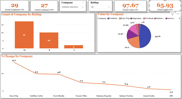Click the 3.71 pie data label
The width and height of the screenshot is (182, 99).
coord(132,23)
